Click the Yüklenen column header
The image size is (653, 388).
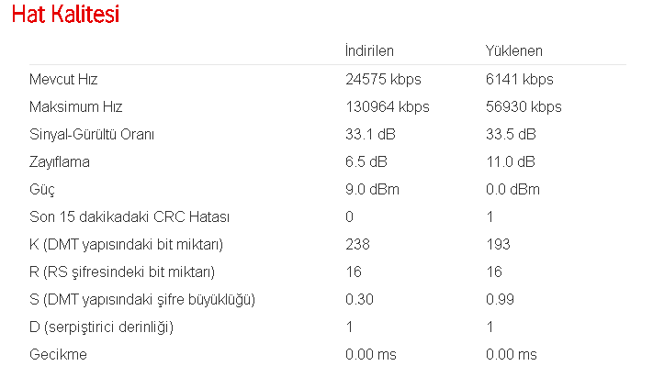(513, 50)
